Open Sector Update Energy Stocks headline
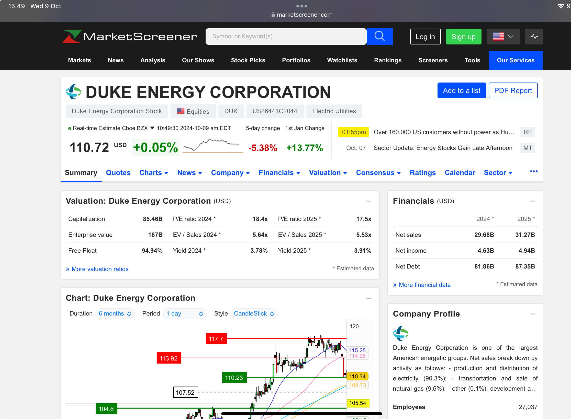This screenshot has height=419, width=571. click(443, 148)
